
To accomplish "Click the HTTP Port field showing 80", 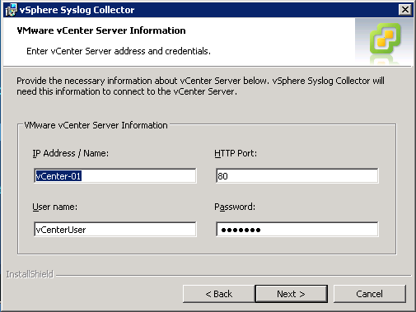I will [x=297, y=176].
